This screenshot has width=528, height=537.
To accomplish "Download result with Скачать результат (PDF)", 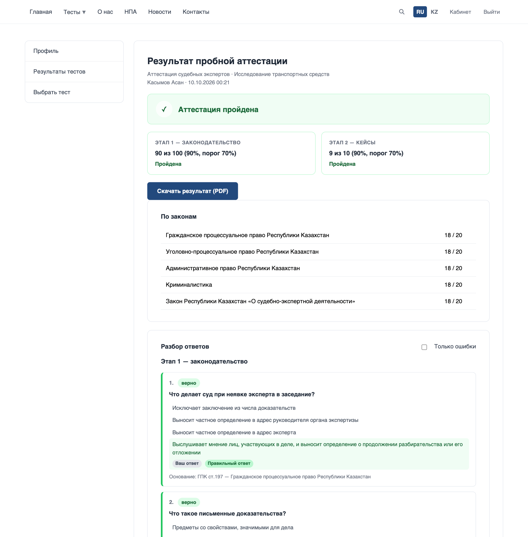I will (193, 191).
